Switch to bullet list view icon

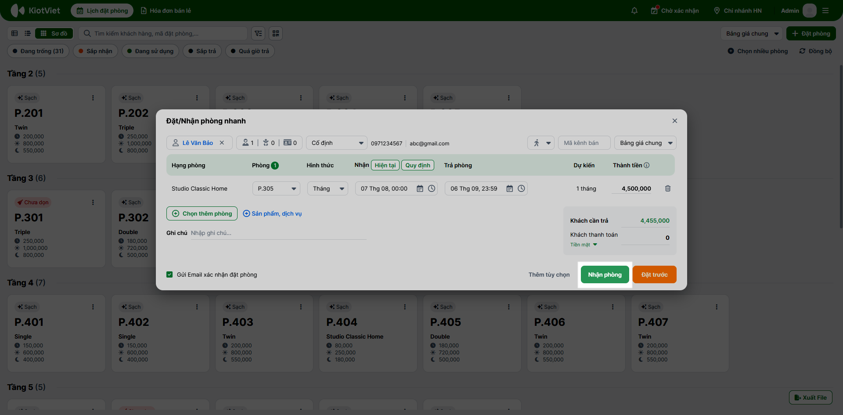tap(28, 33)
